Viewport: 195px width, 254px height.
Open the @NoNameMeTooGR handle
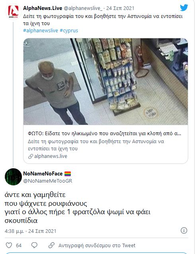click(x=48, y=181)
